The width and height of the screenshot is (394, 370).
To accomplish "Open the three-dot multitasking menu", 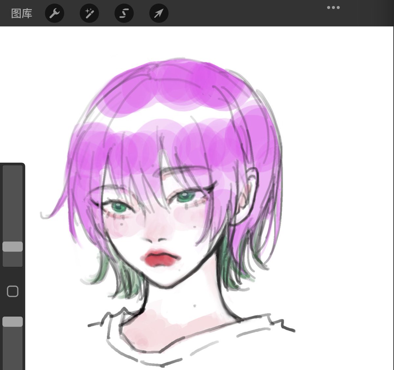I will 333,8.
